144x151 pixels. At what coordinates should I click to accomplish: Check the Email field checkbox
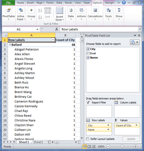88,53
